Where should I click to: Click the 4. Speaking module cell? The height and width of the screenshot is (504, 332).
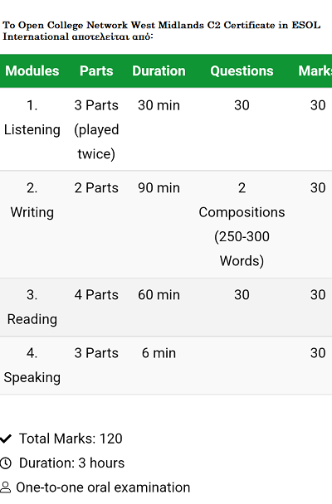[32, 365]
